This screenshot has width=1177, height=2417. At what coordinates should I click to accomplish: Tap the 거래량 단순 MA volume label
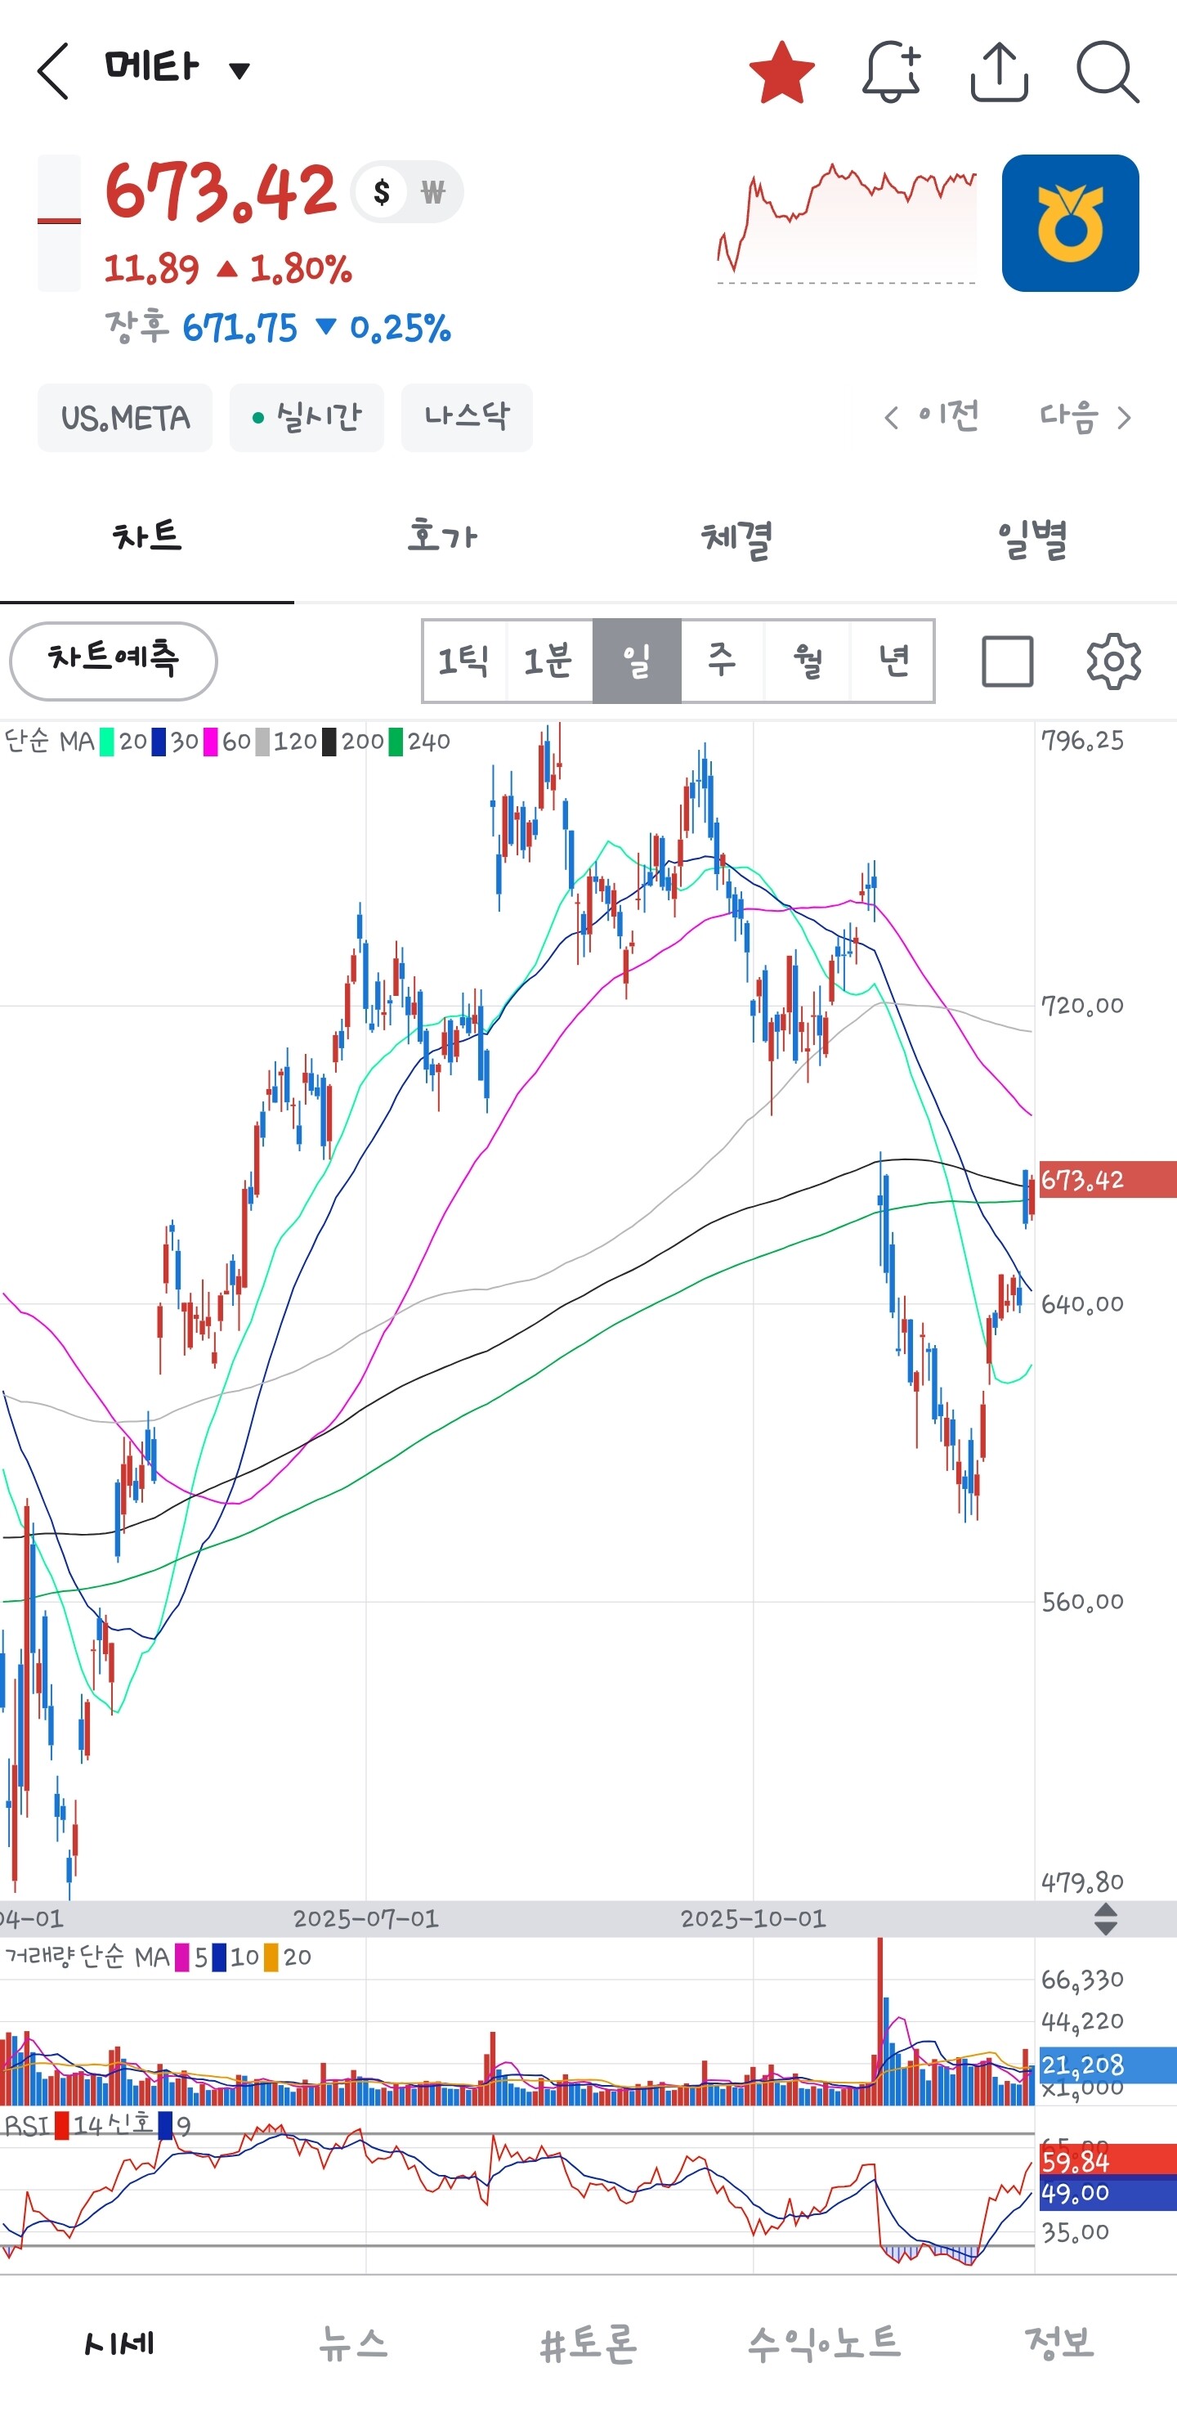87,1957
